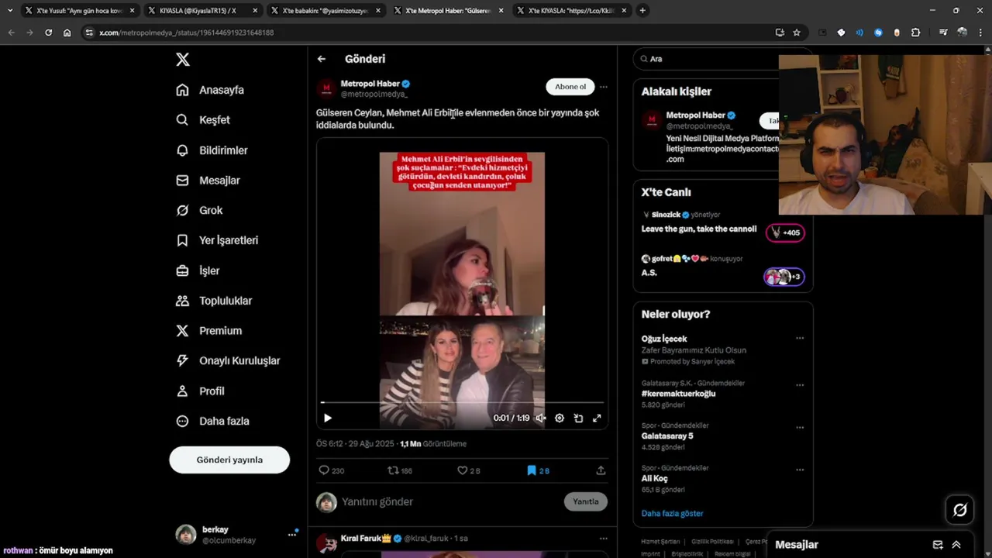The width and height of the screenshot is (992, 558).
Task: Open Premium from the sidebar
Action: point(209,331)
